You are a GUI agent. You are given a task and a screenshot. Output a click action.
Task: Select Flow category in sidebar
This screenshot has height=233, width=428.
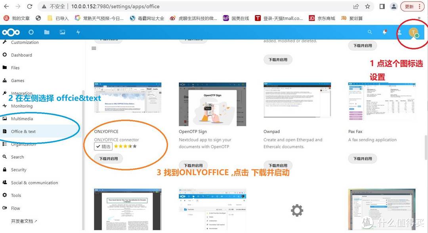click(x=15, y=208)
